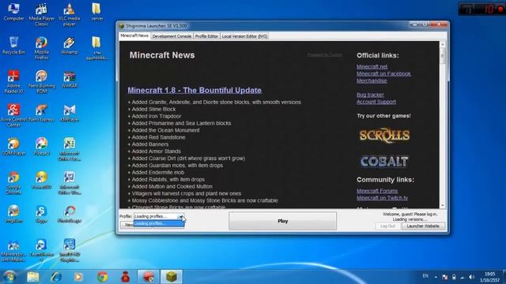Select 'Loading profiles...' list entry

pyautogui.click(x=159, y=223)
